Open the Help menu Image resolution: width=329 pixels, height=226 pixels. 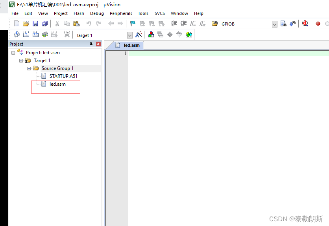pos(198,13)
